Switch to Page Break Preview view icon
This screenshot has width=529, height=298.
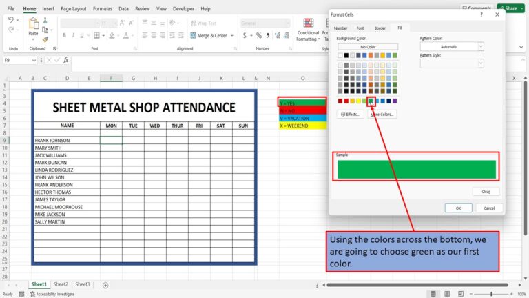coord(461,294)
